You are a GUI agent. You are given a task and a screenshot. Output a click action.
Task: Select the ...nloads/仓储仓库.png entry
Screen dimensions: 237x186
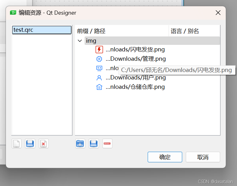(x=135, y=87)
